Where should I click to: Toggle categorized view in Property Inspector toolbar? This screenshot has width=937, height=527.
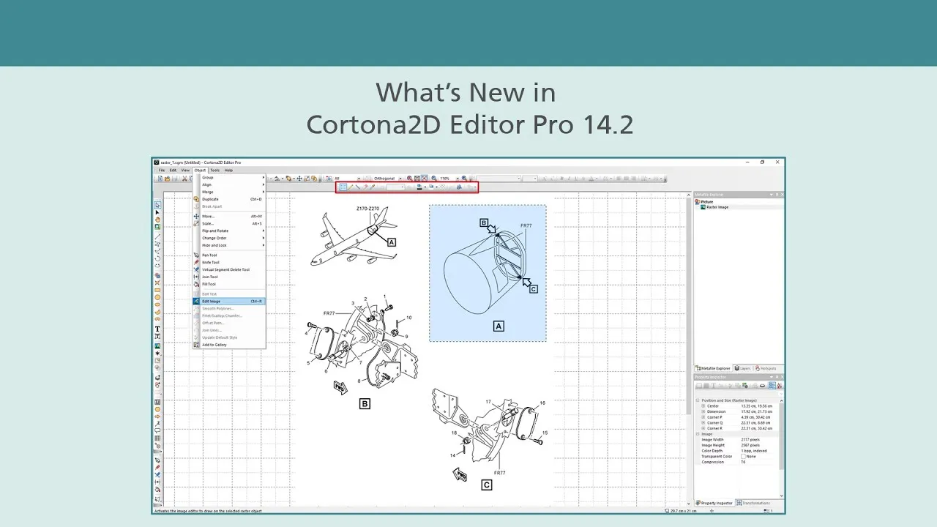tap(772, 386)
